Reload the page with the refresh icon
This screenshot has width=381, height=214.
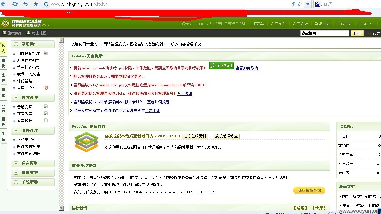15,4
